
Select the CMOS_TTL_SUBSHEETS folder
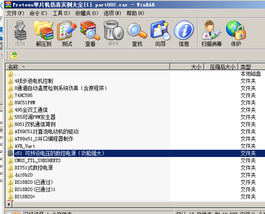click(x=37, y=160)
